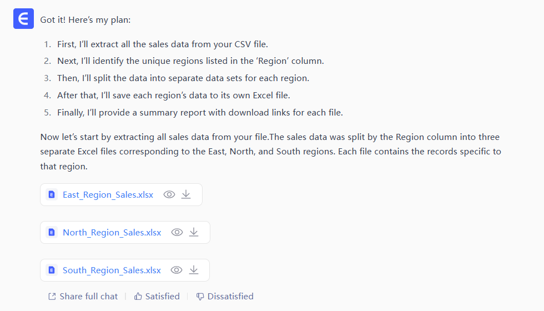Click the 'Got it! Here's my plan:' text

pyautogui.click(x=85, y=19)
